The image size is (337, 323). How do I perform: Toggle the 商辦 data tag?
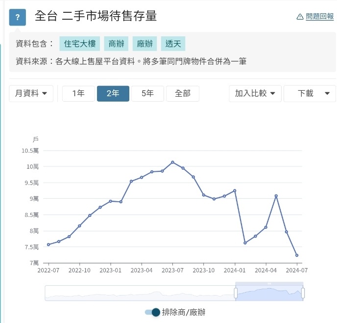(x=116, y=44)
